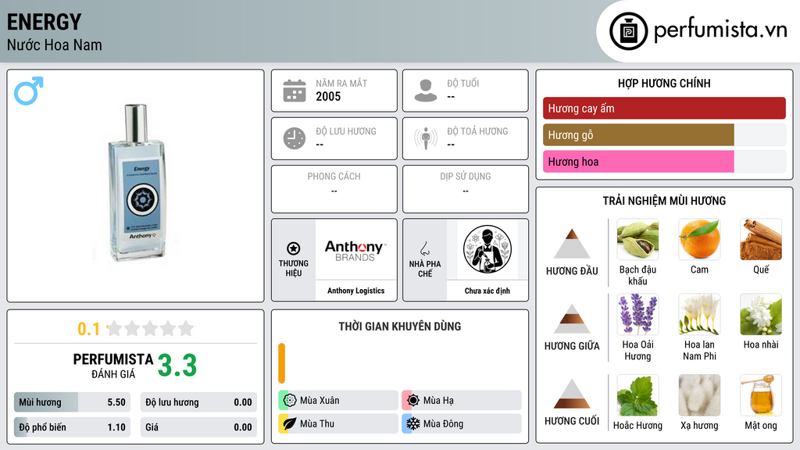Click the 0.1 user rating value
The height and width of the screenshot is (450, 800).
pos(88,329)
